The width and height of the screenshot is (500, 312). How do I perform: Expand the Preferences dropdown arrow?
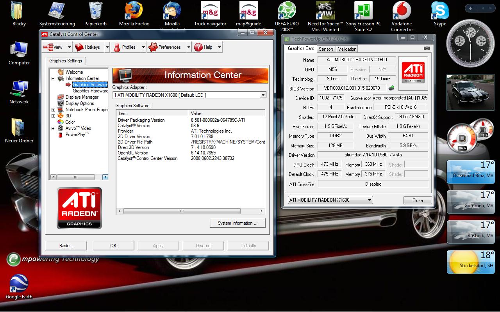[x=189, y=47]
